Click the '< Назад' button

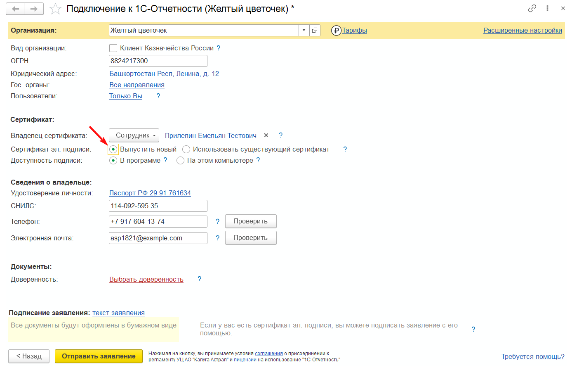[x=29, y=356]
